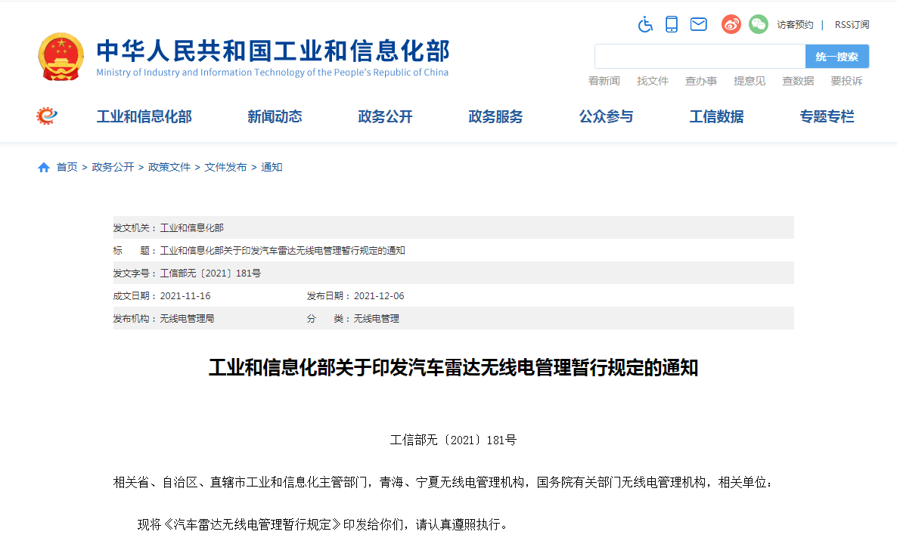Click the paragraph starting 相关省、自治区
This screenshot has height=547, width=897.
(x=442, y=483)
